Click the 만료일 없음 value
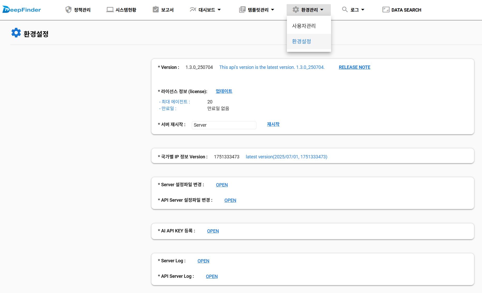The height and width of the screenshot is (293, 482). [218, 109]
